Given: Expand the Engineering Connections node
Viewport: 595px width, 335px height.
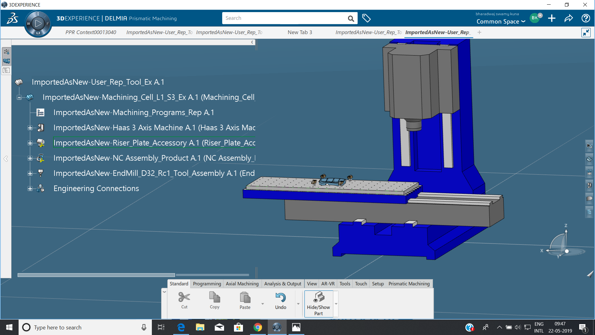Looking at the screenshot, I should (x=30, y=189).
